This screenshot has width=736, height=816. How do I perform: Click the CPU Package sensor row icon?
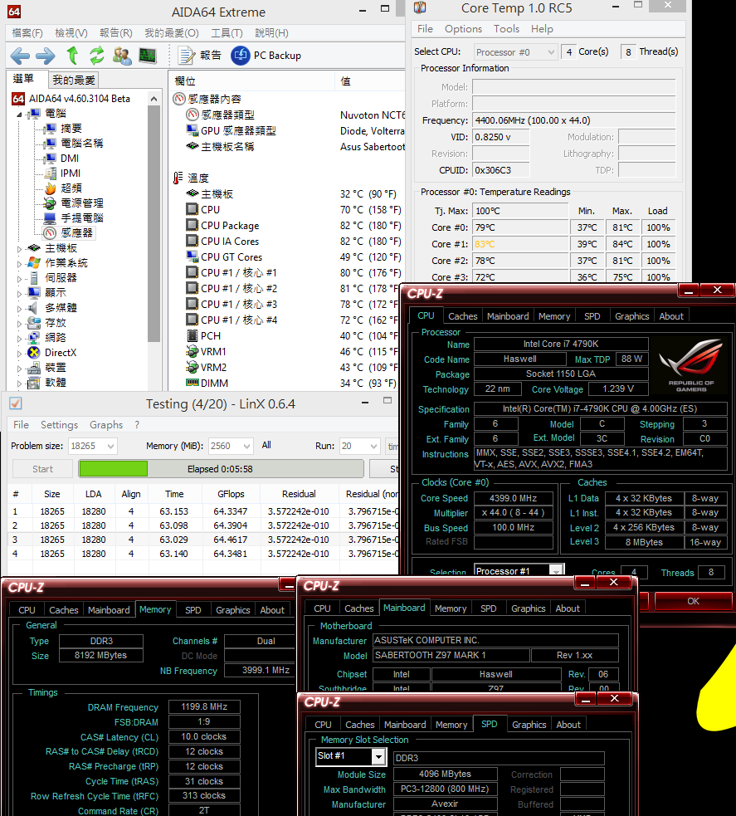[192, 225]
